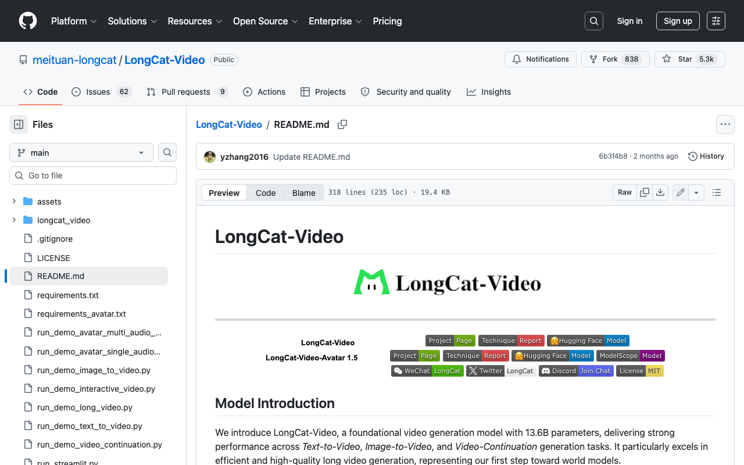This screenshot has width=744, height=465.
Task: Open the Hugging Face Model badge for LongCat-Video
Action: (x=588, y=341)
